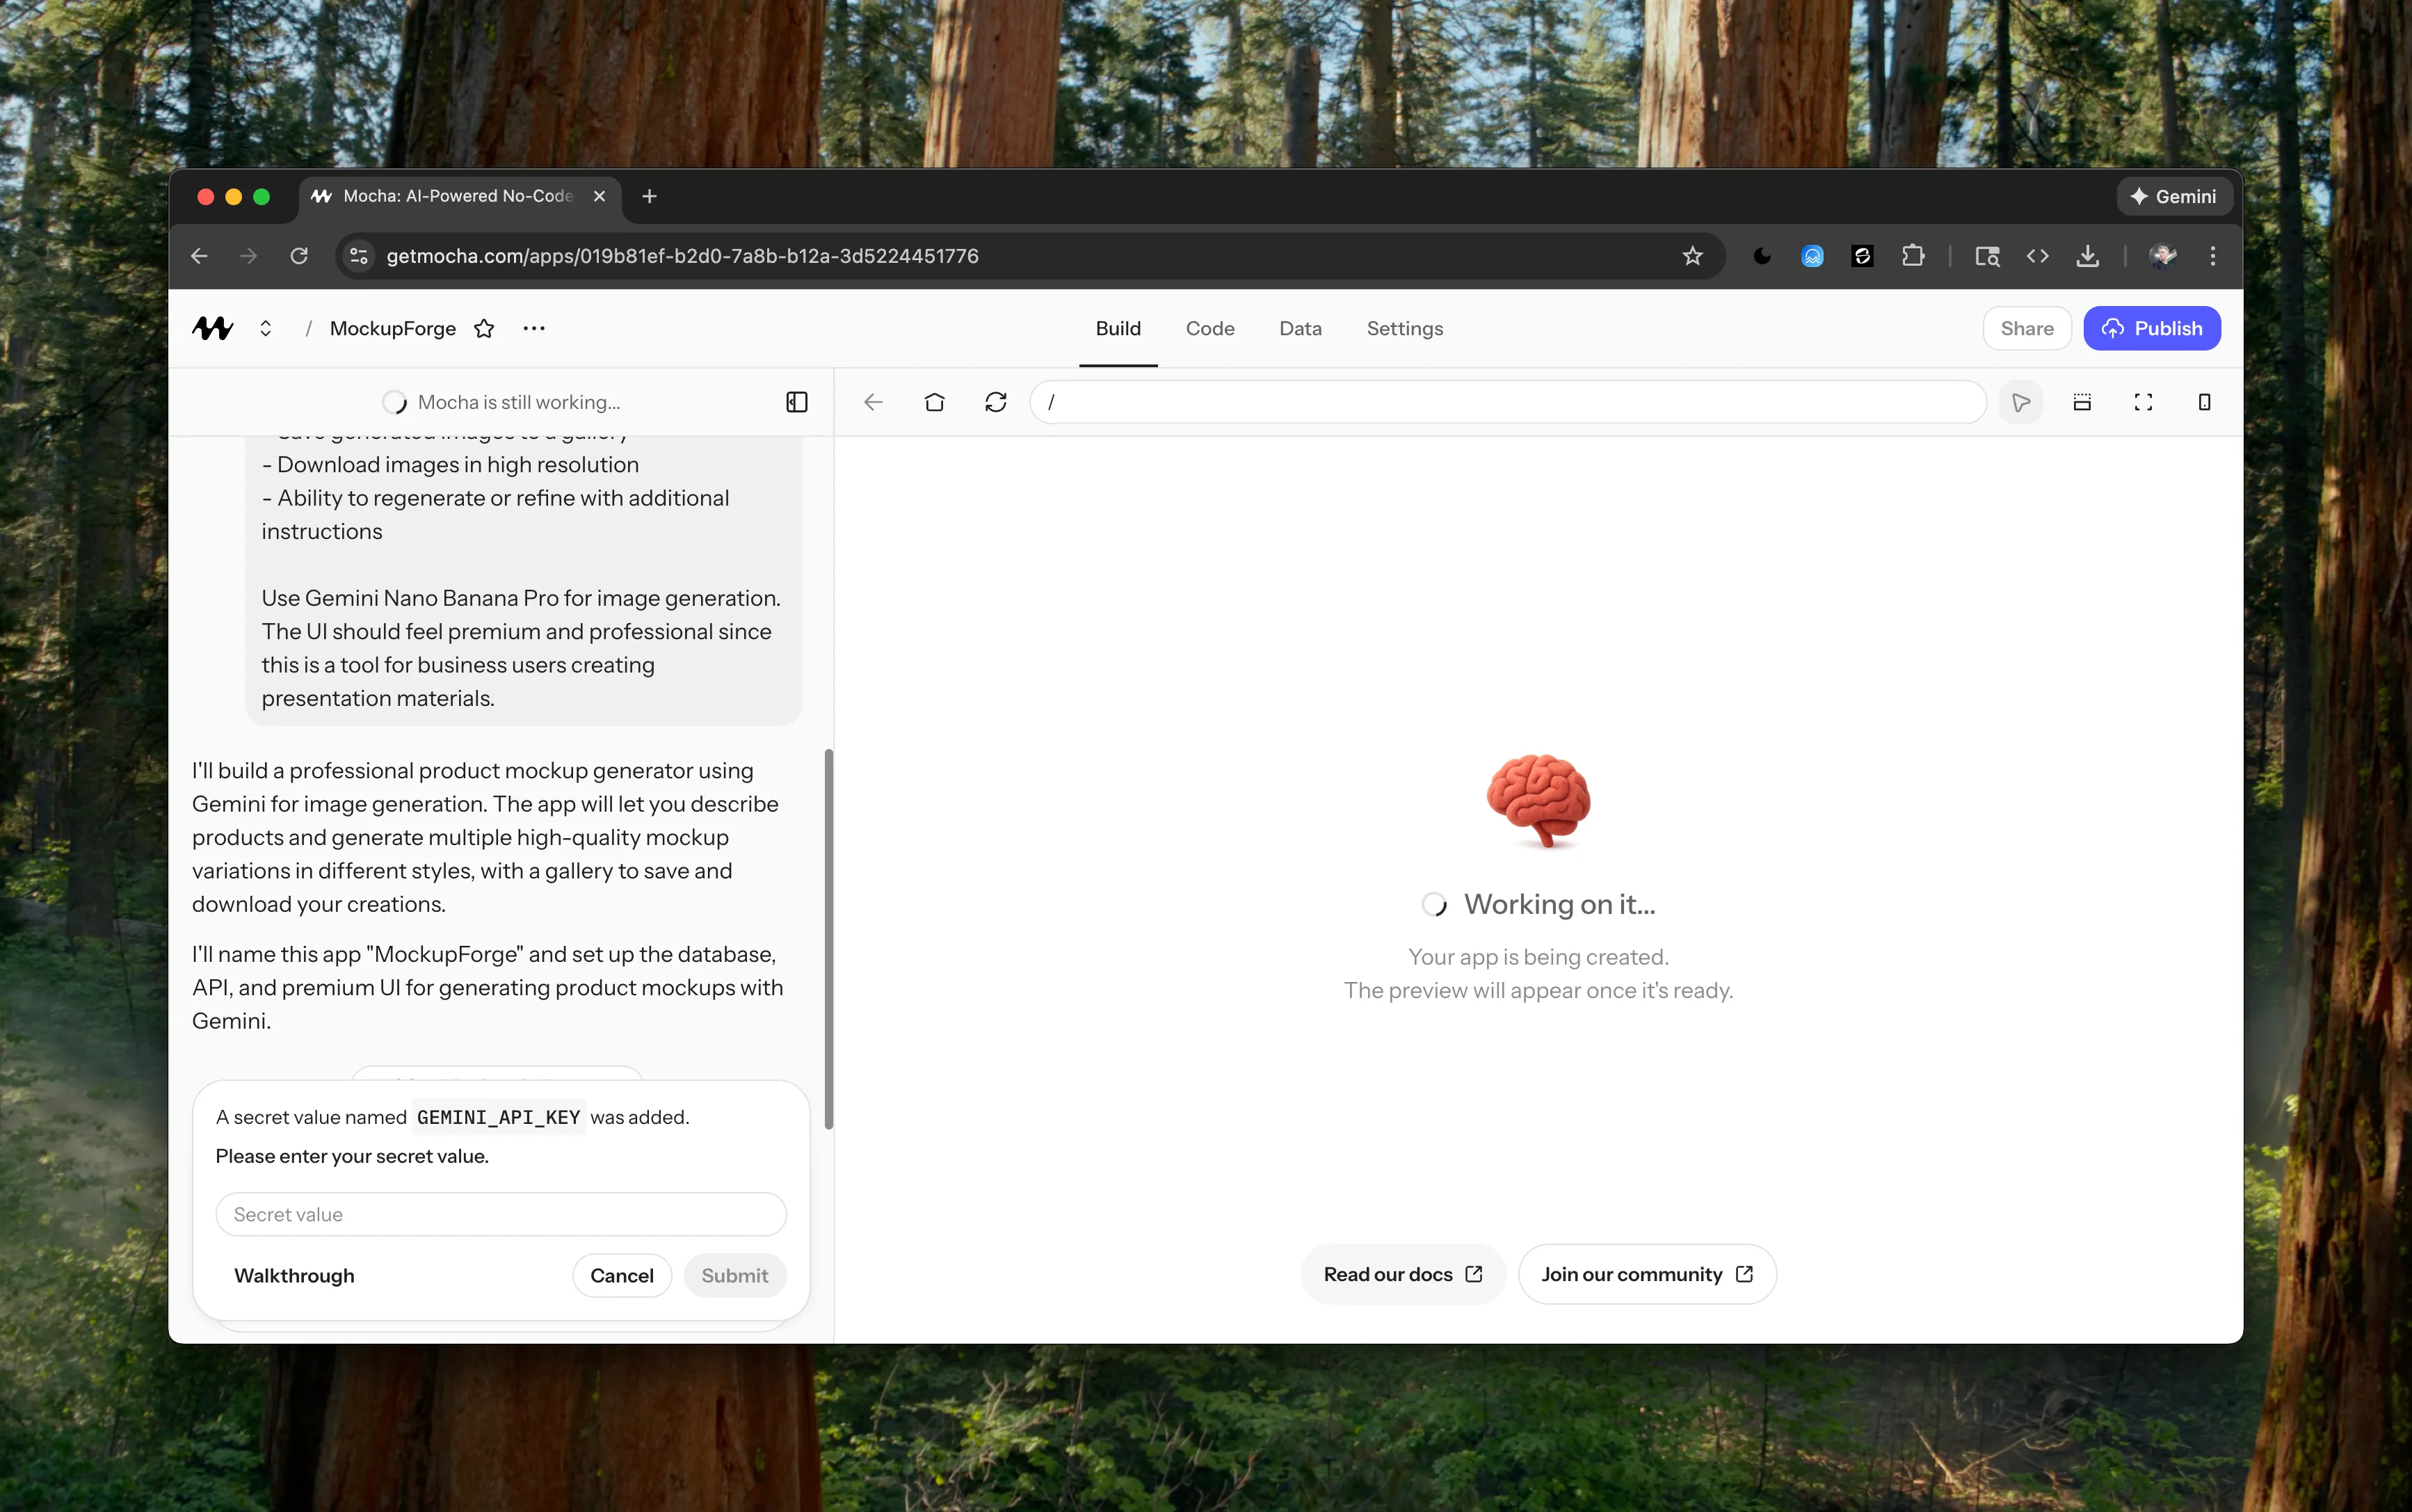Click the Publish button
This screenshot has width=2412, height=1512.
tap(2151, 328)
